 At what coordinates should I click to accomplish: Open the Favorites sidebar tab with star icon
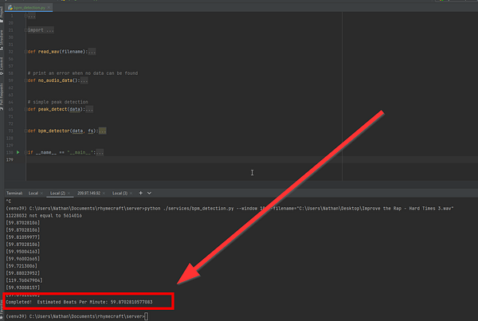click(2, 309)
